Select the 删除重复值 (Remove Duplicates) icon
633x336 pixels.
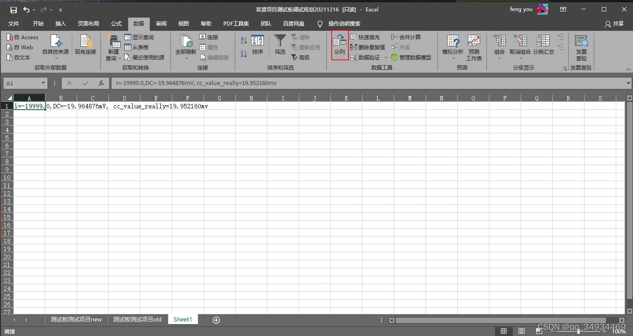coord(367,47)
